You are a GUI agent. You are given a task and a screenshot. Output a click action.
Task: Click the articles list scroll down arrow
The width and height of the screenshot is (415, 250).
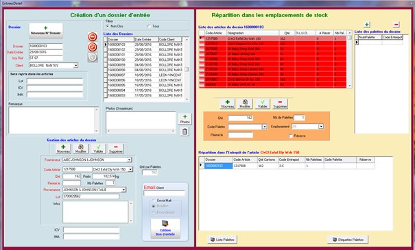tap(350, 86)
